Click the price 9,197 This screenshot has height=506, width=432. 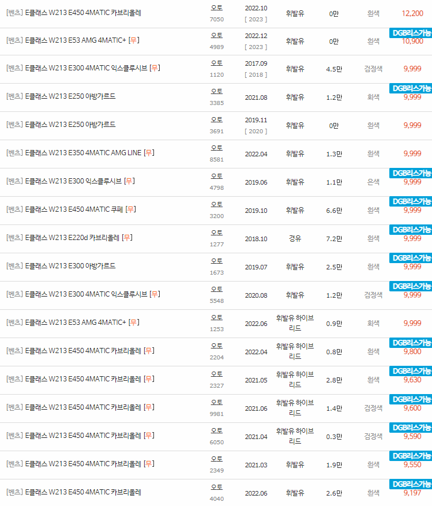coord(412,493)
